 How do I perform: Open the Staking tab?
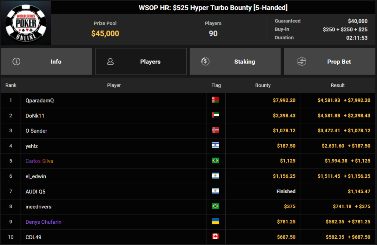coord(235,61)
